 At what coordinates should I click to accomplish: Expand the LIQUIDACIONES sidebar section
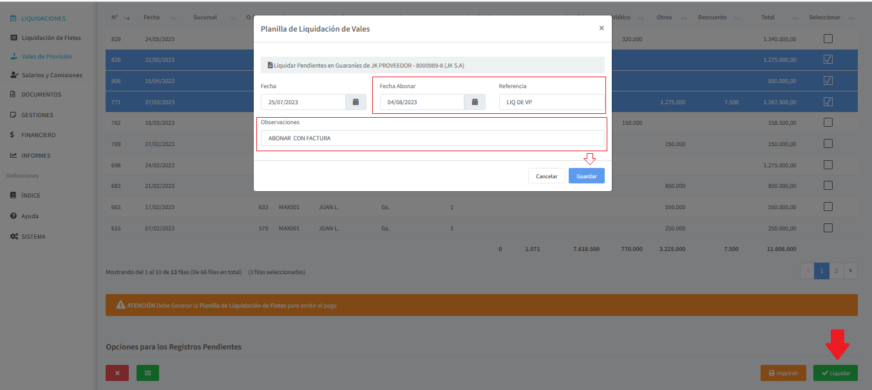[x=43, y=19]
